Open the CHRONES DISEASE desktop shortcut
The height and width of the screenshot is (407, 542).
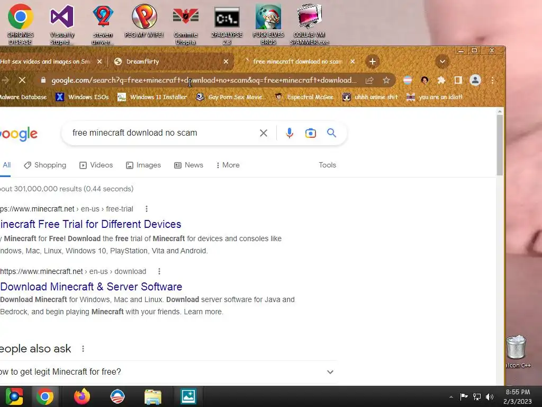click(x=21, y=24)
